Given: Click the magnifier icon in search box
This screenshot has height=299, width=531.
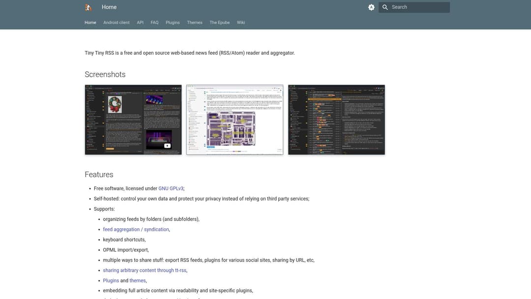Looking at the screenshot, I should [385, 7].
